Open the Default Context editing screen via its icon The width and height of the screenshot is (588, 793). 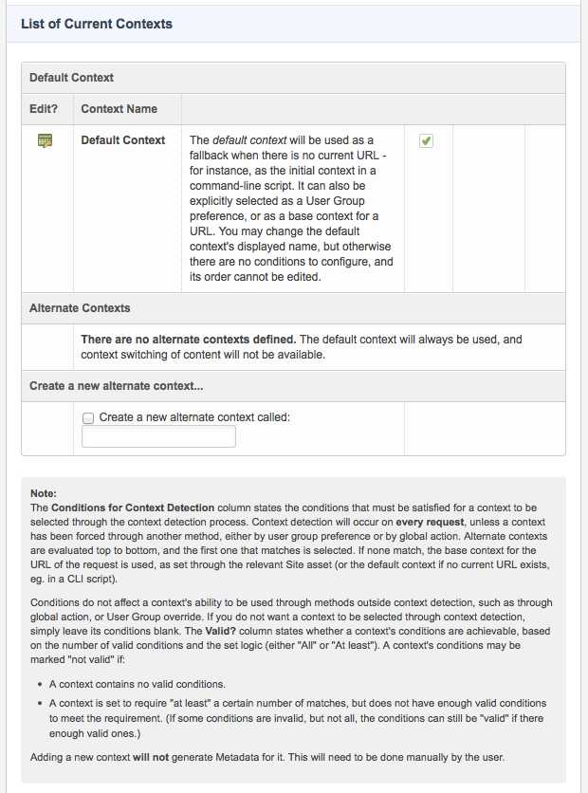tap(42, 139)
